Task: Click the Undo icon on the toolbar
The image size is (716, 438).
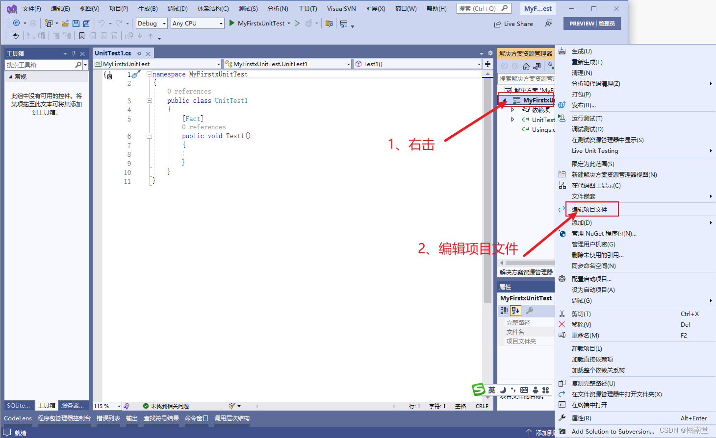Action: click(102, 23)
